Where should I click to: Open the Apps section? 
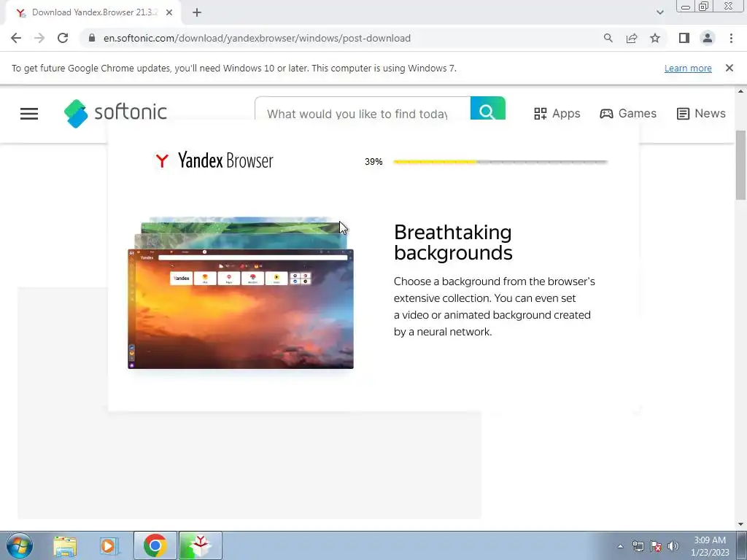(x=557, y=113)
